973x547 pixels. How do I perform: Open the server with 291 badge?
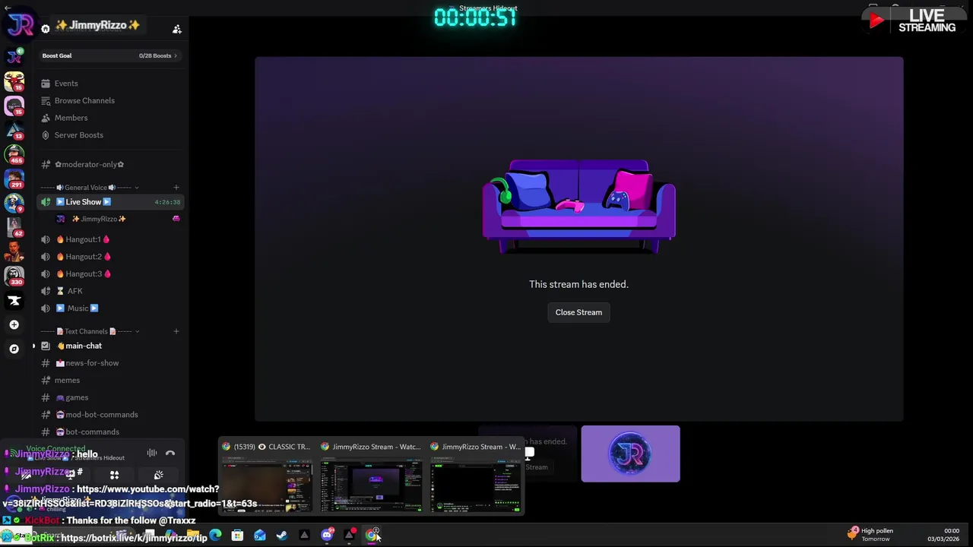[x=14, y=179]
